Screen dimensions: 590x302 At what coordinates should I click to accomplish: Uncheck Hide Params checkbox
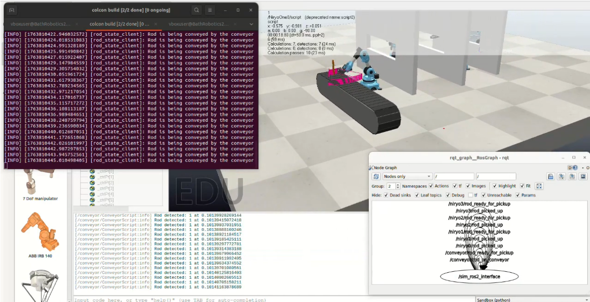[x=518, y=195]
